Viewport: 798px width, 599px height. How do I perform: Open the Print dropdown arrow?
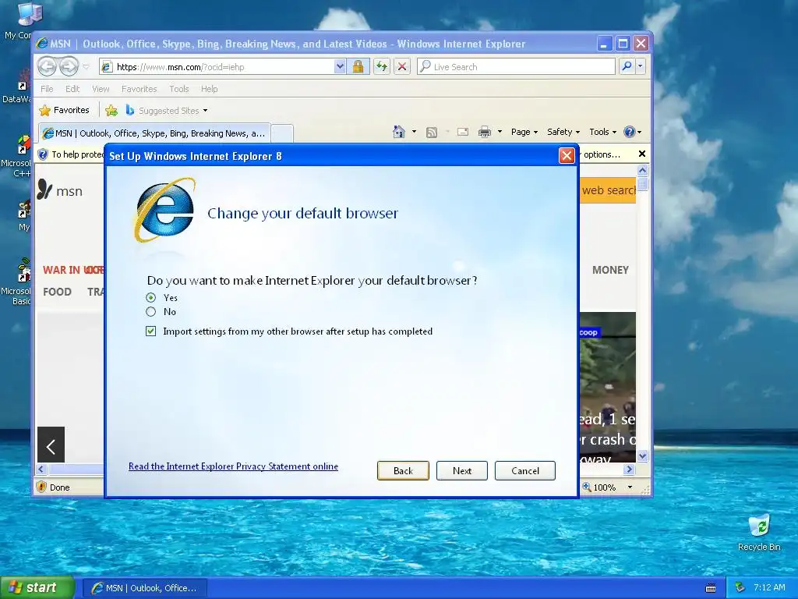500,132
